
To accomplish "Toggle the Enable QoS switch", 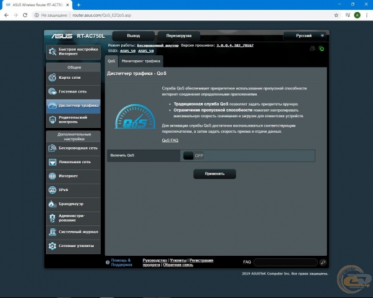I will click(193, 156).
